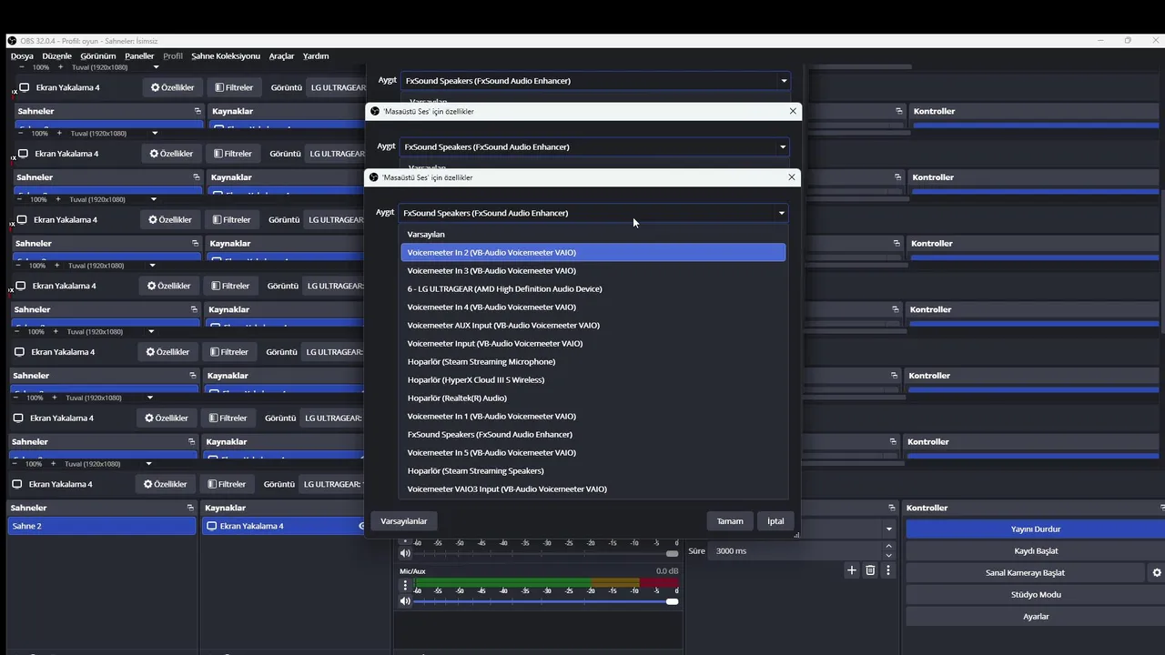Select Voicemeeter Input (VB-Audio Voicemeeter VAIO)

593,343
